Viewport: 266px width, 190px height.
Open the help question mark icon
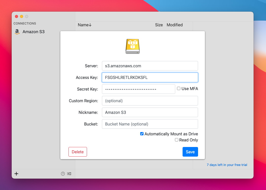click(x=63, y=174)
